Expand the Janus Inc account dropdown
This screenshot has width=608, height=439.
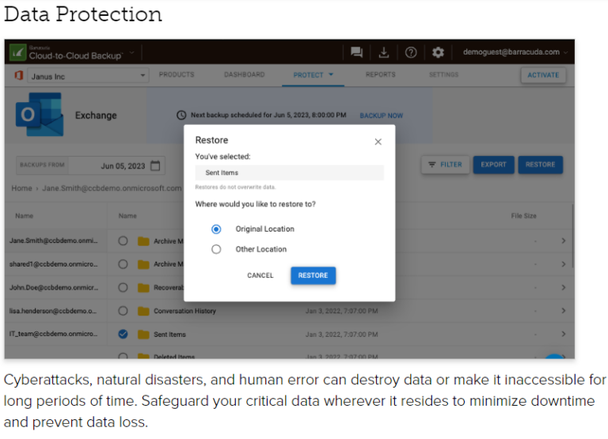[88, 76]
